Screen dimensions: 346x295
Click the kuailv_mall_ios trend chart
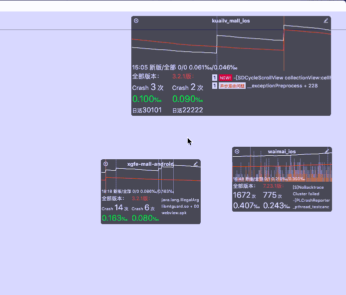tap(231, 44)
